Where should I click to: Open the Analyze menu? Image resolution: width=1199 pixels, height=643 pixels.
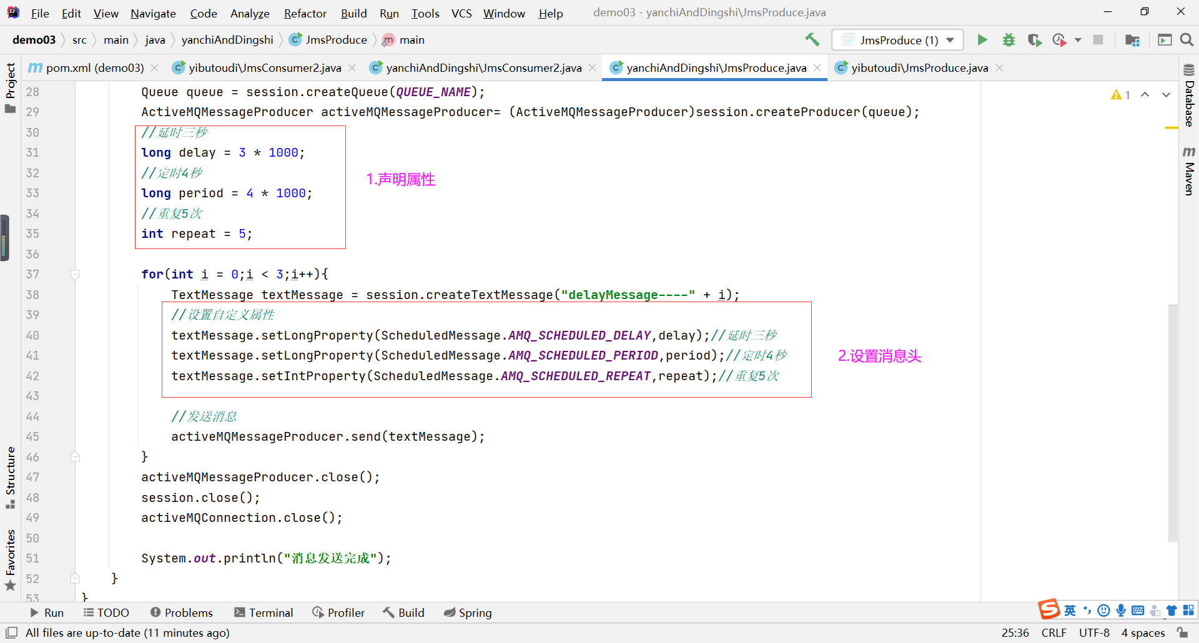pos(250,13)
